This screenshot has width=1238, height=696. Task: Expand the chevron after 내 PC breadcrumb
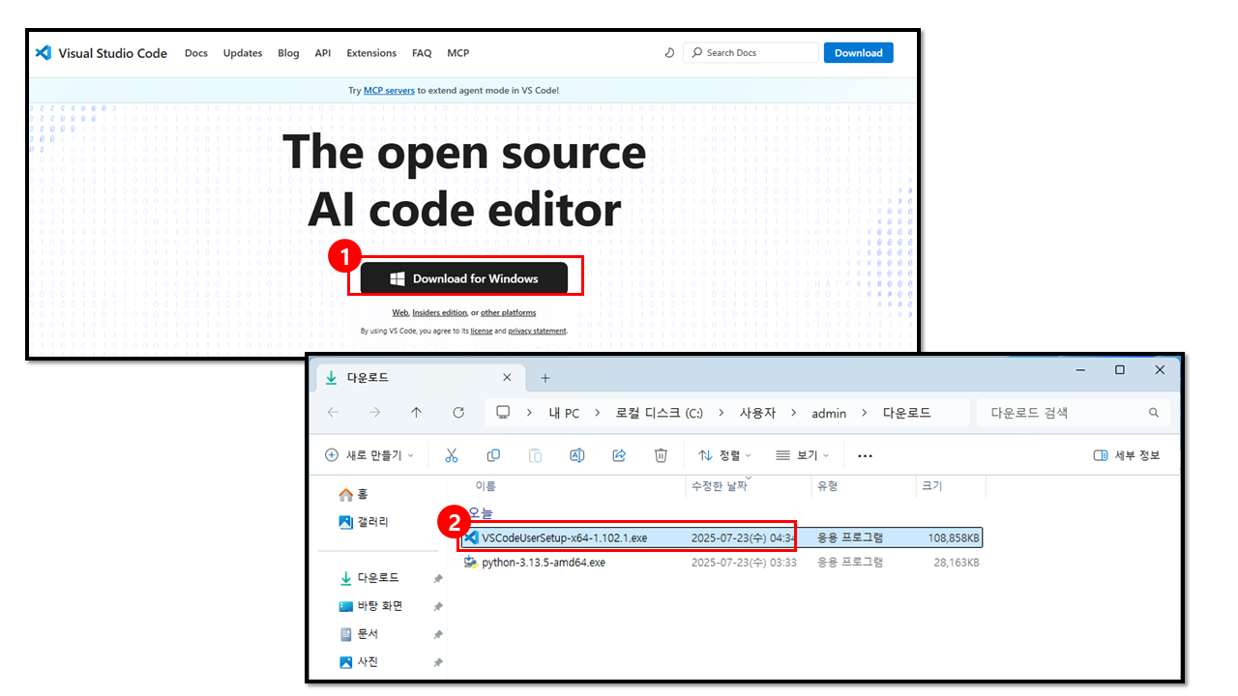(x=598, y=413)
